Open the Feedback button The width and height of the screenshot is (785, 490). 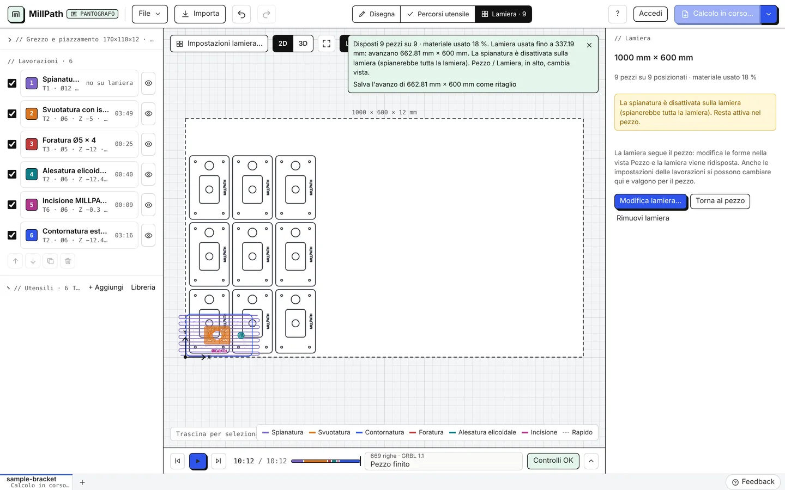click(x=753, y=482)
